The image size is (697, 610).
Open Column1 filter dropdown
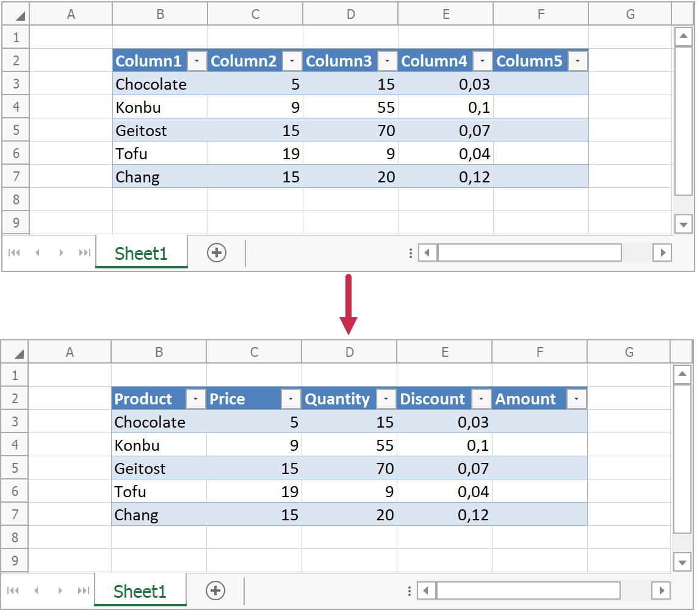[197, 61]
